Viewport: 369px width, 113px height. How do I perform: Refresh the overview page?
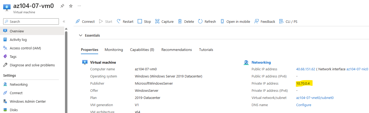[x=207, y=21]
